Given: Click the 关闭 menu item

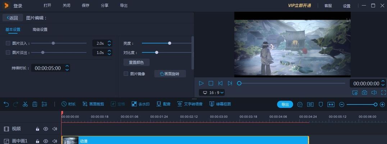Looking at the screenshot, I should coord(67,5).
